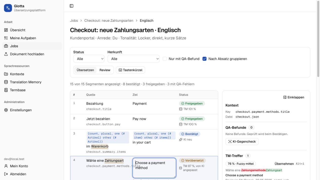Open breadcrumb 'Checkout: neue Zahlungsarten'
The height and width of the screenshot is (180, 320).
[x=109, y=20]
